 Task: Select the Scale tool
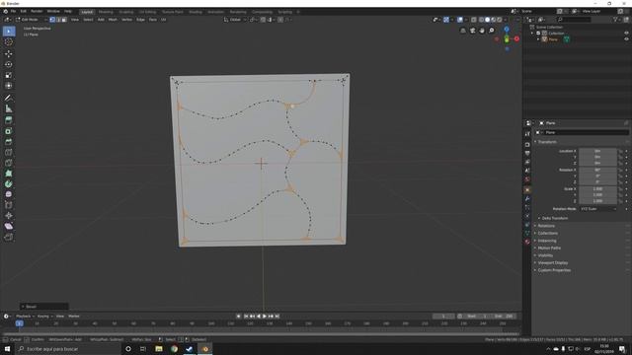coord(9,75)
